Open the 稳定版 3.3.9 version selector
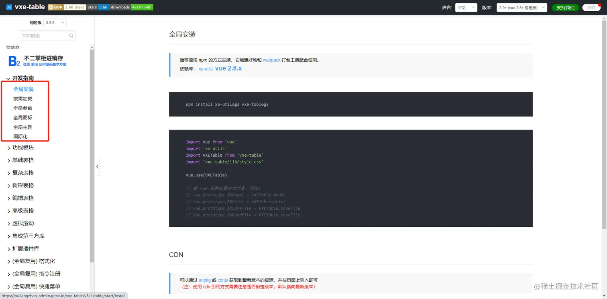 click(x=55, y=23)
